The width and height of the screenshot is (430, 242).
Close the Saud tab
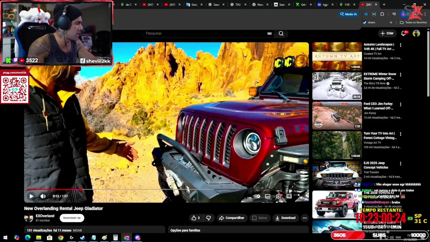pos(223,5)
